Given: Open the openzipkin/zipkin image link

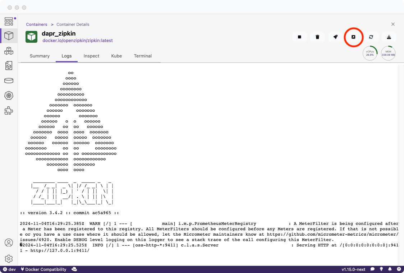Looking at the screenshot, I should click(78, 41).
